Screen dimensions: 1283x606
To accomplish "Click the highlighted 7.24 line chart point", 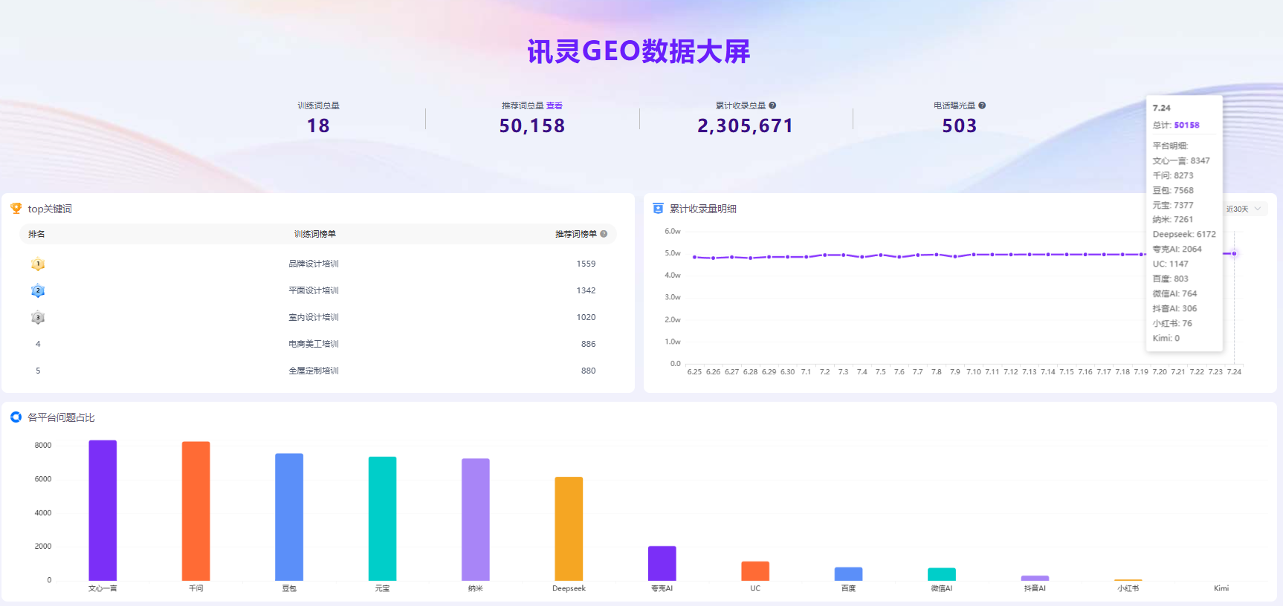I will [x=1234, y=254].
